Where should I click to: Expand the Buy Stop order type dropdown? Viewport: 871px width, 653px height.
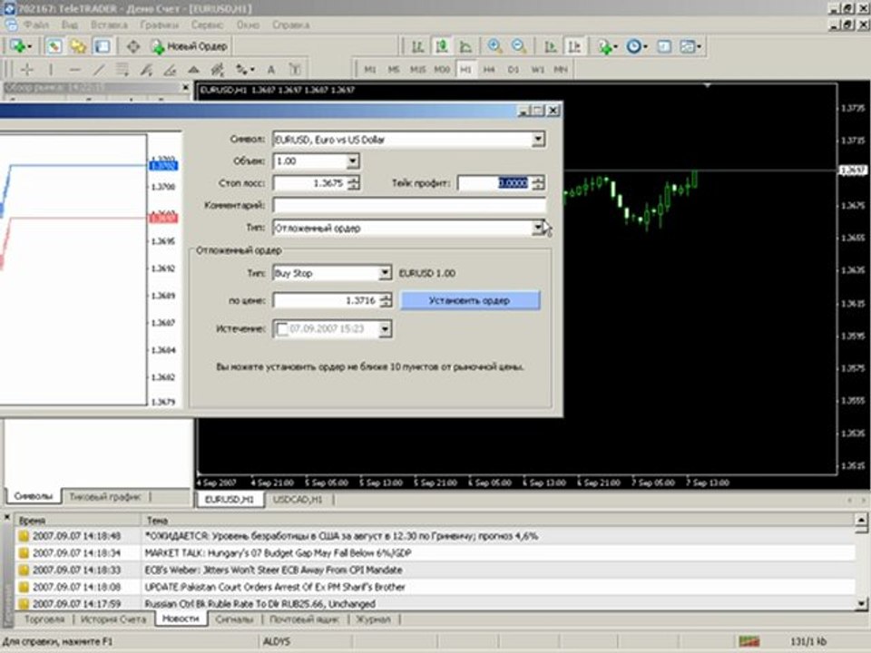coord(385,273)
